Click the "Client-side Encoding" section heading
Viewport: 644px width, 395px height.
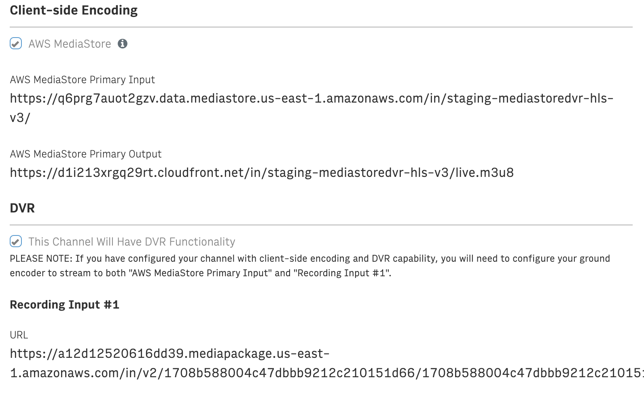click(74, 10)
